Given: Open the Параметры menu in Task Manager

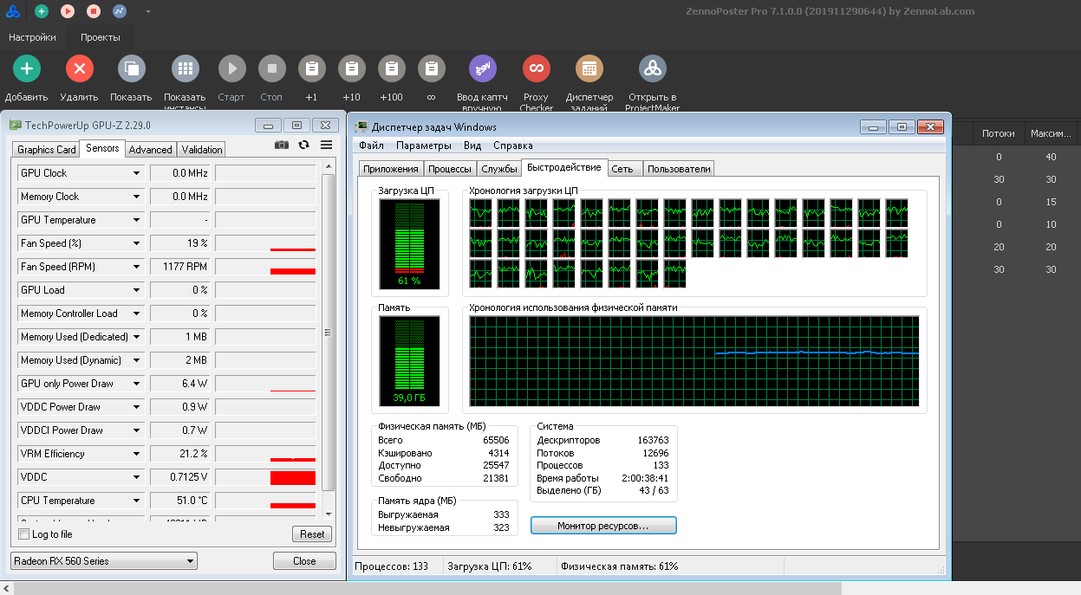Looking at the screenshot, I should point(424,146).
